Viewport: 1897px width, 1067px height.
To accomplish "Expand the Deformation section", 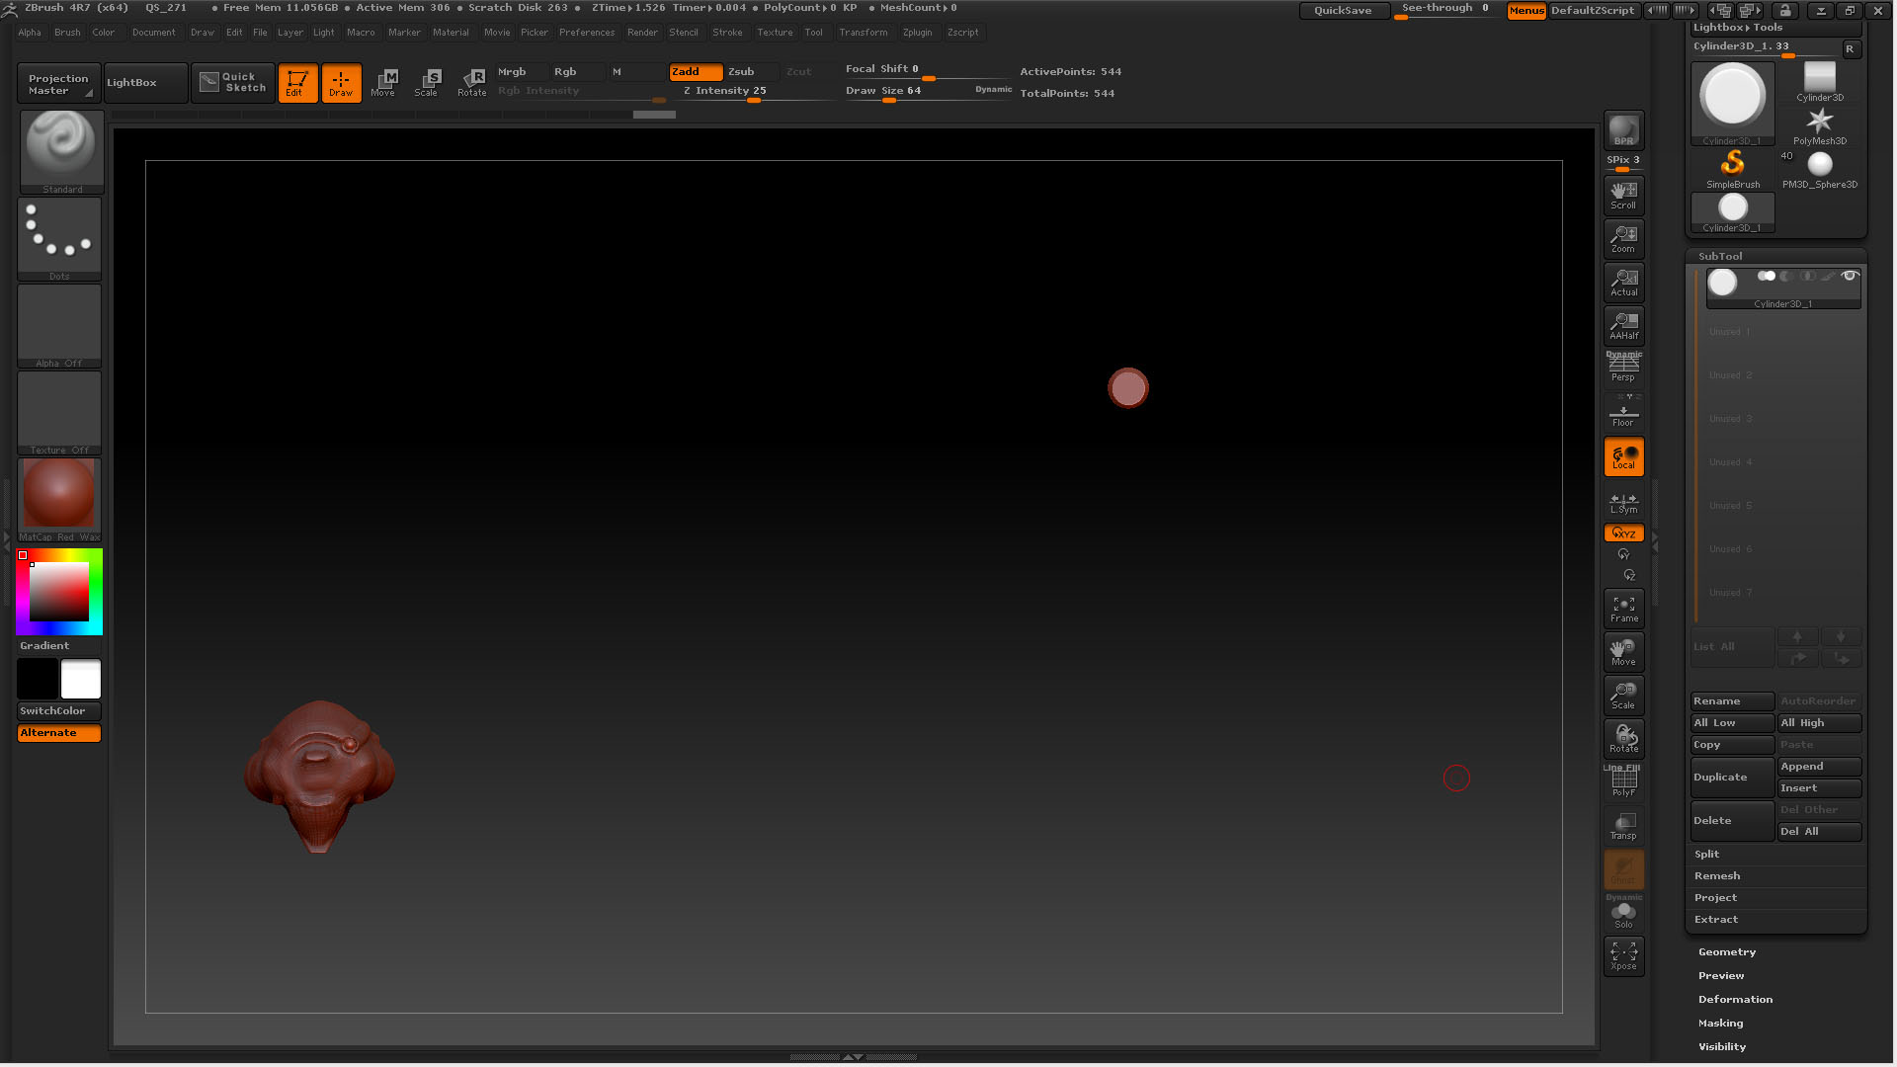I will coord(1735,1000).
